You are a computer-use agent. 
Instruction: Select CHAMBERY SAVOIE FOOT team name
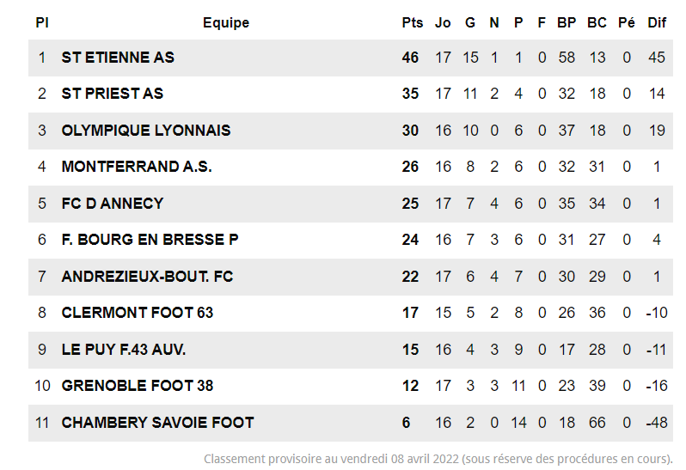[x=158, y=423]
